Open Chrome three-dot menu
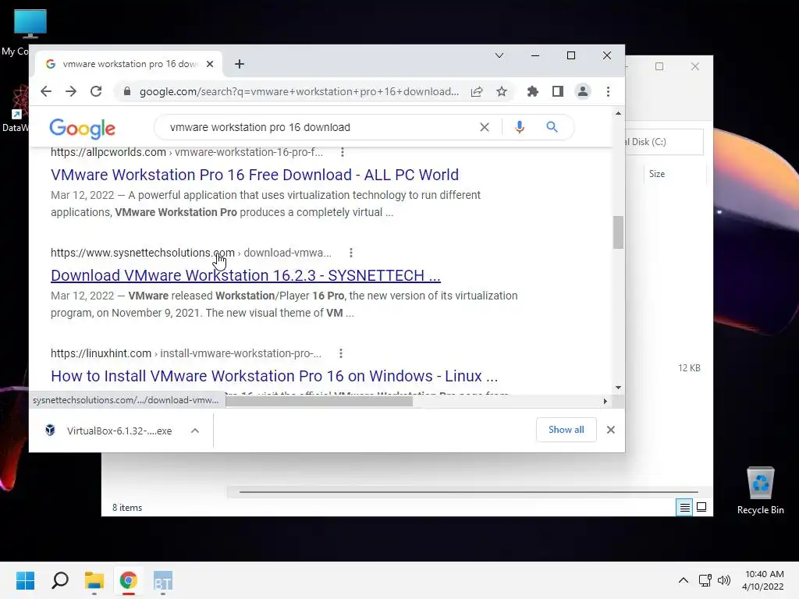Viewport: 799px width, 599px height. pos(608,92)
